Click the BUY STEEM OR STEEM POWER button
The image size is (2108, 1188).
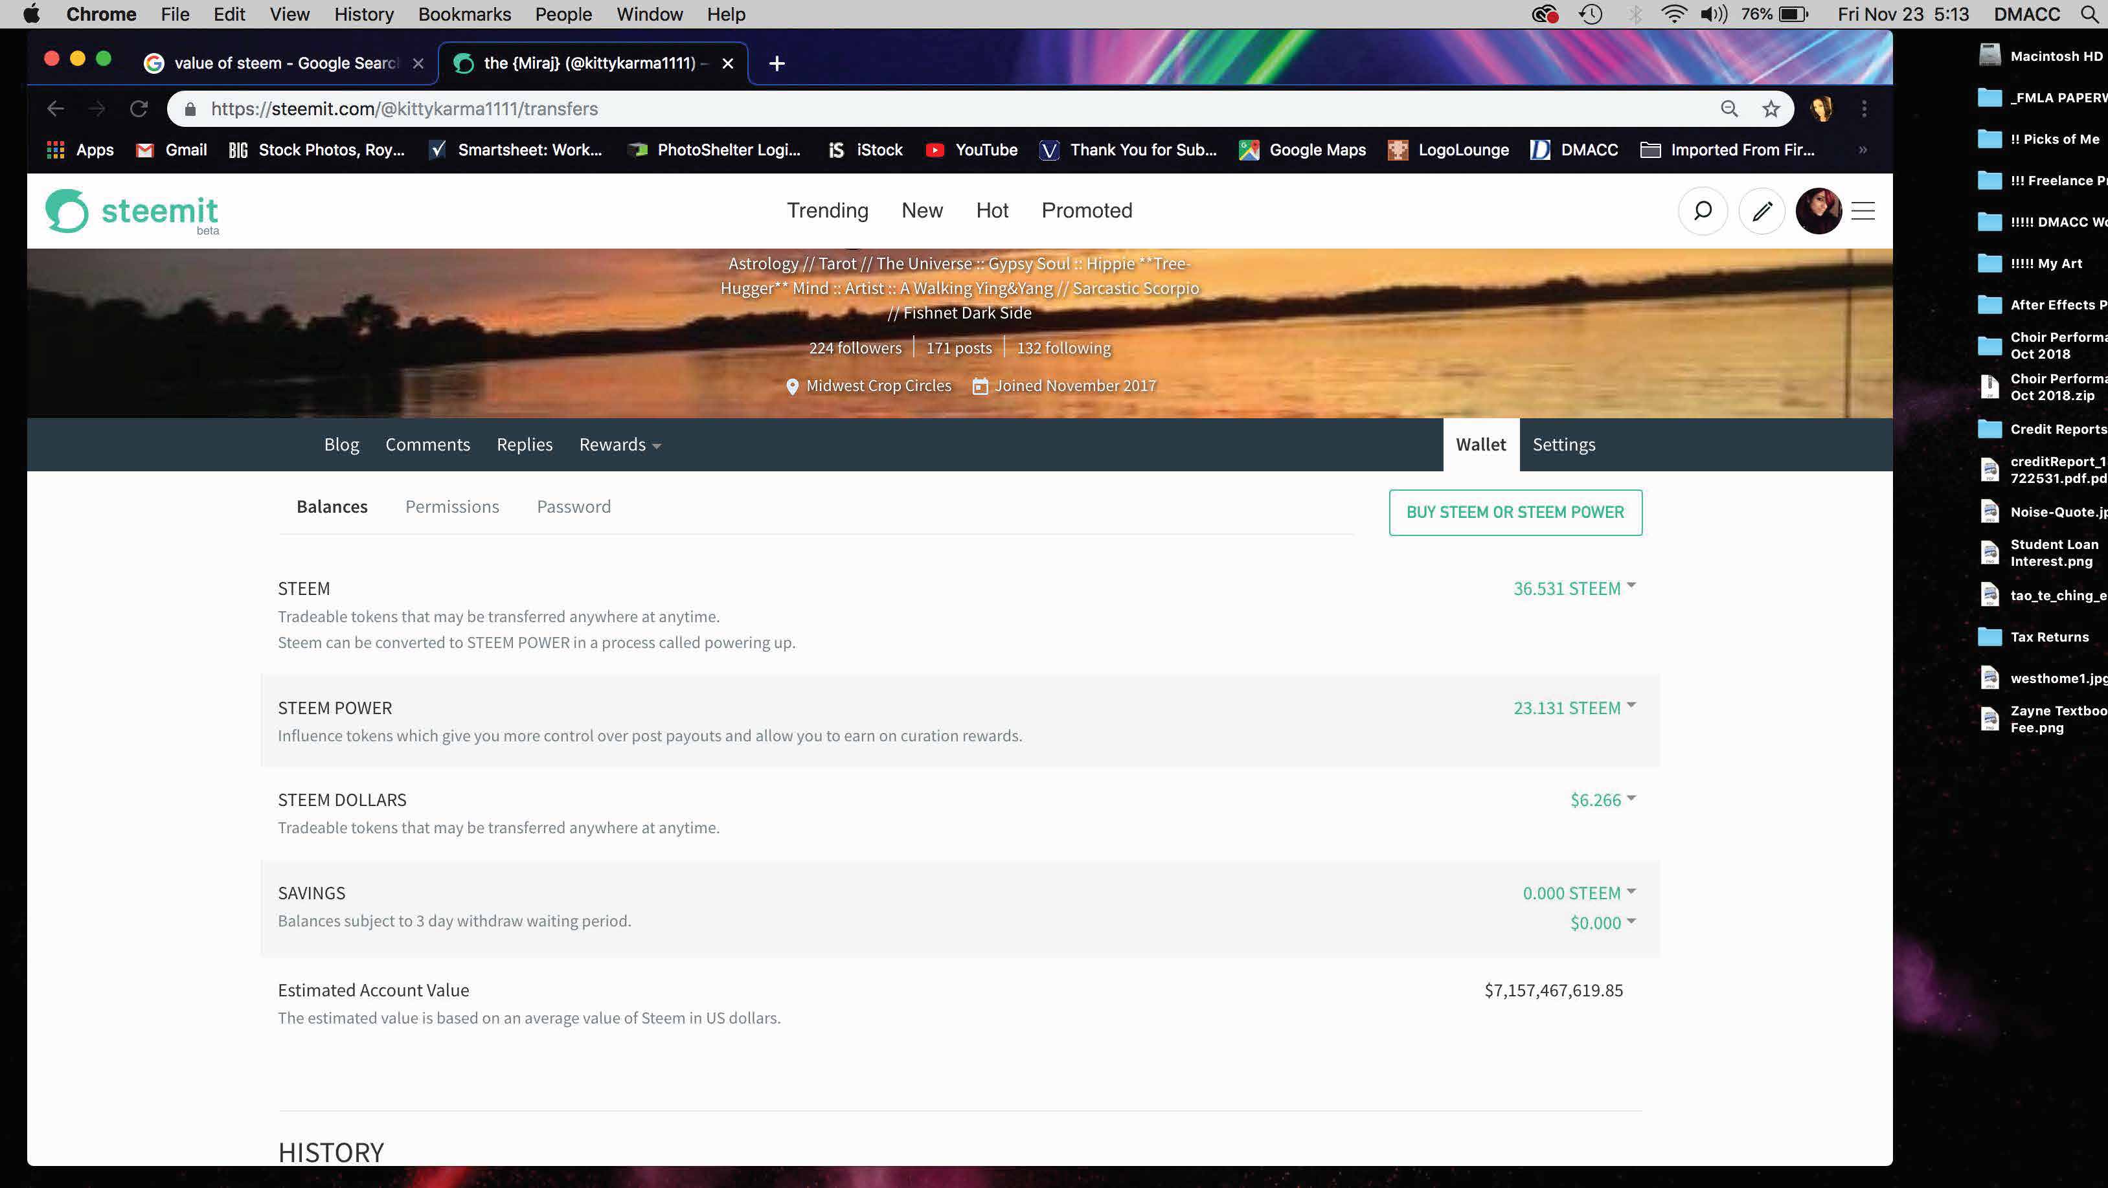pos(1515,512)
